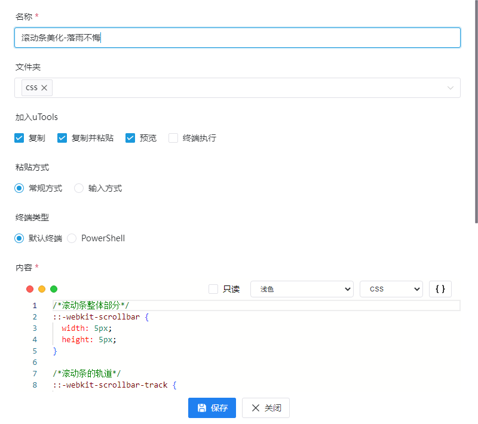Viewport: 478px width, 424px height.
Task: Click the yellow dot in editor header
Action: pyautogui.click(x=42, y=289)
